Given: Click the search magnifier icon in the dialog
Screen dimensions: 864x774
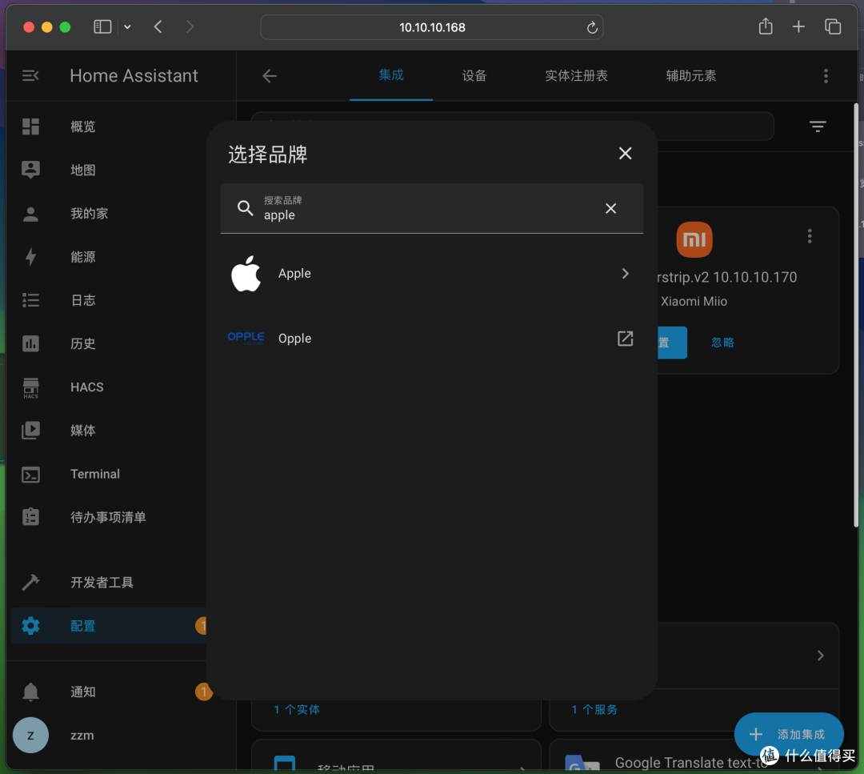Looking at the screenshot, I should click(245, 208).
